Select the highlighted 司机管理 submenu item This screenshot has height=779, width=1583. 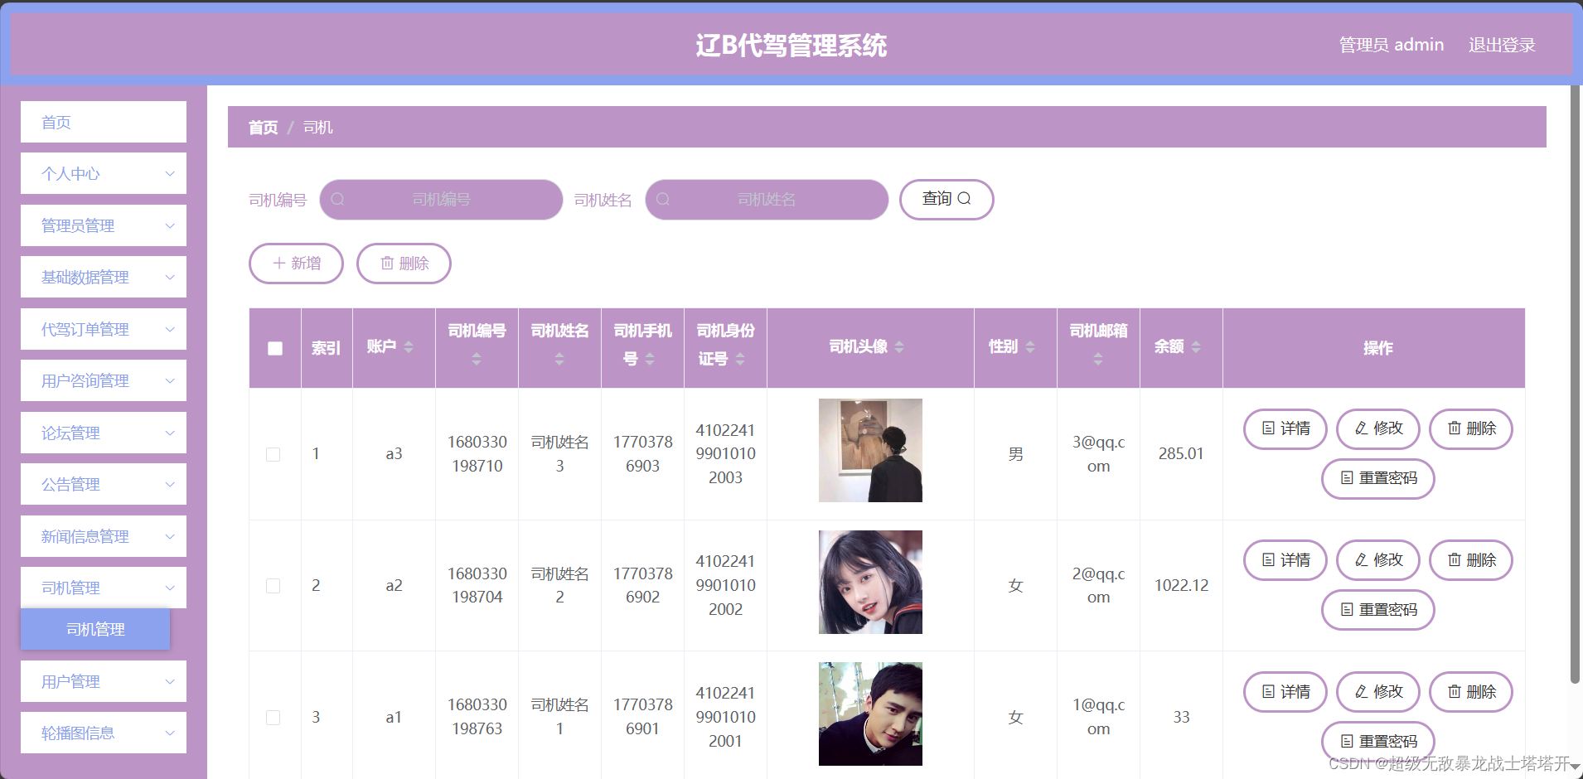(x=95, y=629)
